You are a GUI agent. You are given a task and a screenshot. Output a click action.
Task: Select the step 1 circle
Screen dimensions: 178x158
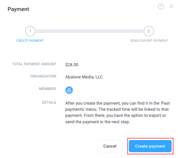pyautogui.click(x=30, y=31)
